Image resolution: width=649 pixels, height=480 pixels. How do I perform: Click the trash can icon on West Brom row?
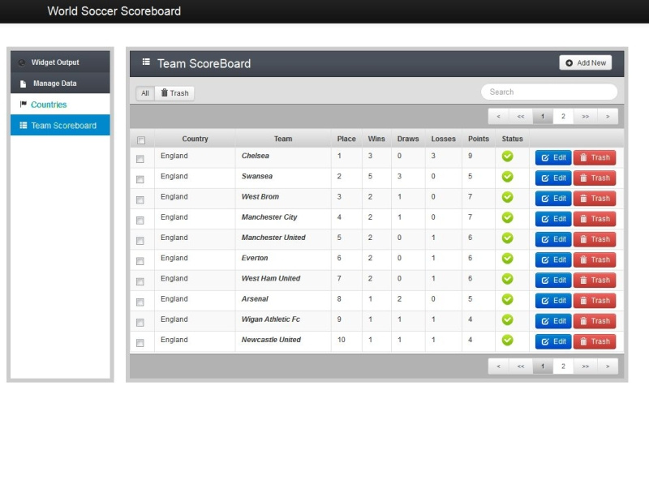[x=583, y=198]
